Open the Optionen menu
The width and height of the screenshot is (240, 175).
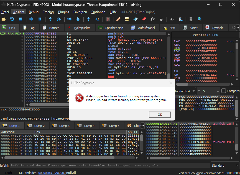tap(98, 12)
